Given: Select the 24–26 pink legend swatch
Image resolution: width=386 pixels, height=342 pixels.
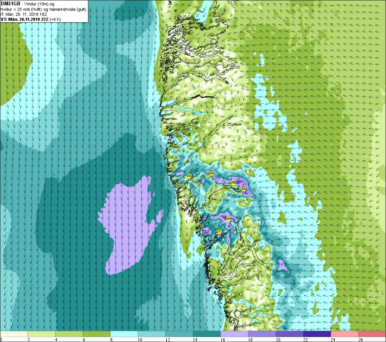Looking at the screenshot, I should tap(345, 334).
